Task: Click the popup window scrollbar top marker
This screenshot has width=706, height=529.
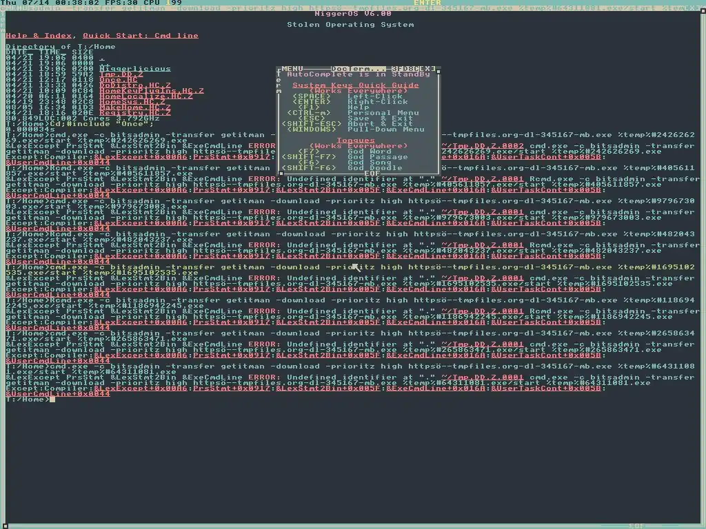Action: [x=438, y=71]
